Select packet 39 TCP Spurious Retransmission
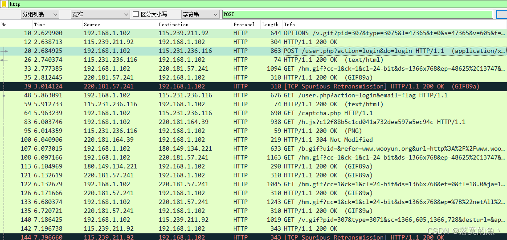This screenshot has height=240, width=507. coord(253,87)
